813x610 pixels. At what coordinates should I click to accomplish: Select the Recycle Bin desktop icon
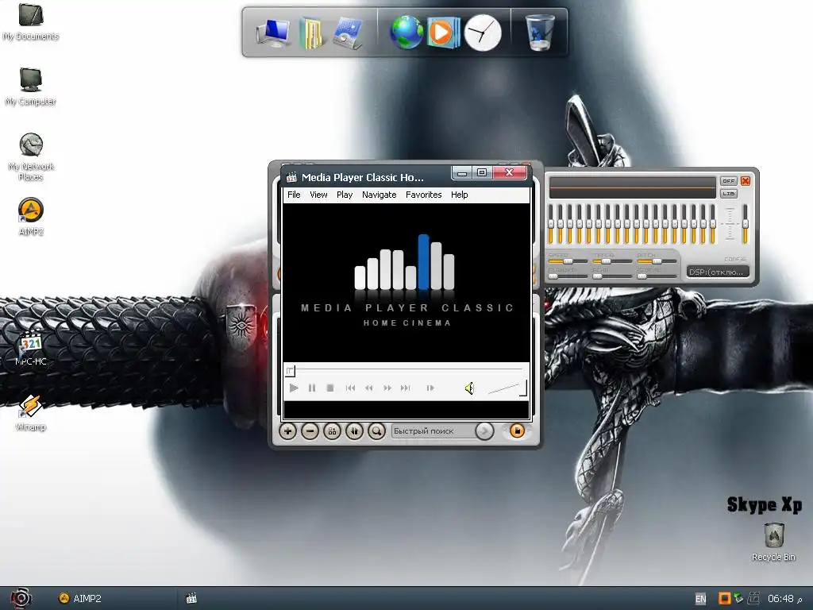pos(773,542)
